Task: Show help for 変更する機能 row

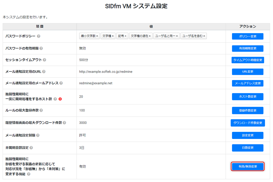Action: [29, 174]
